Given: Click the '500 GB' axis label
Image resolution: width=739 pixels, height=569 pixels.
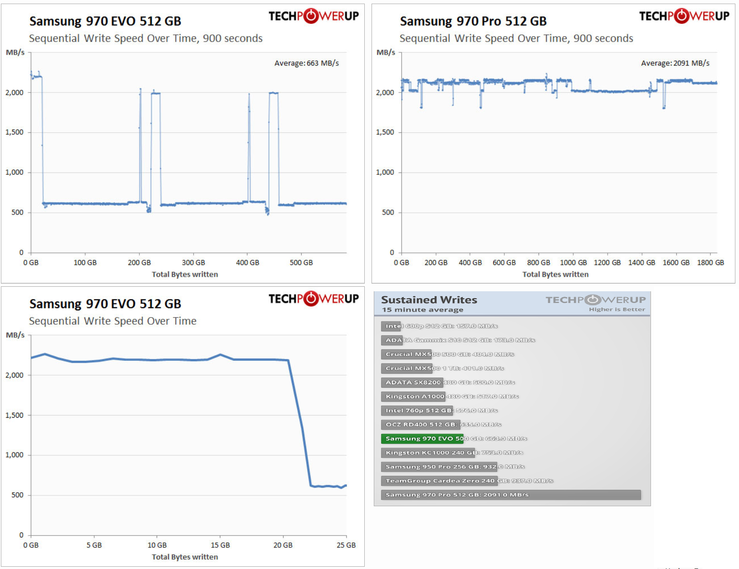Looking at the screenshot, I should coord(301,262).
